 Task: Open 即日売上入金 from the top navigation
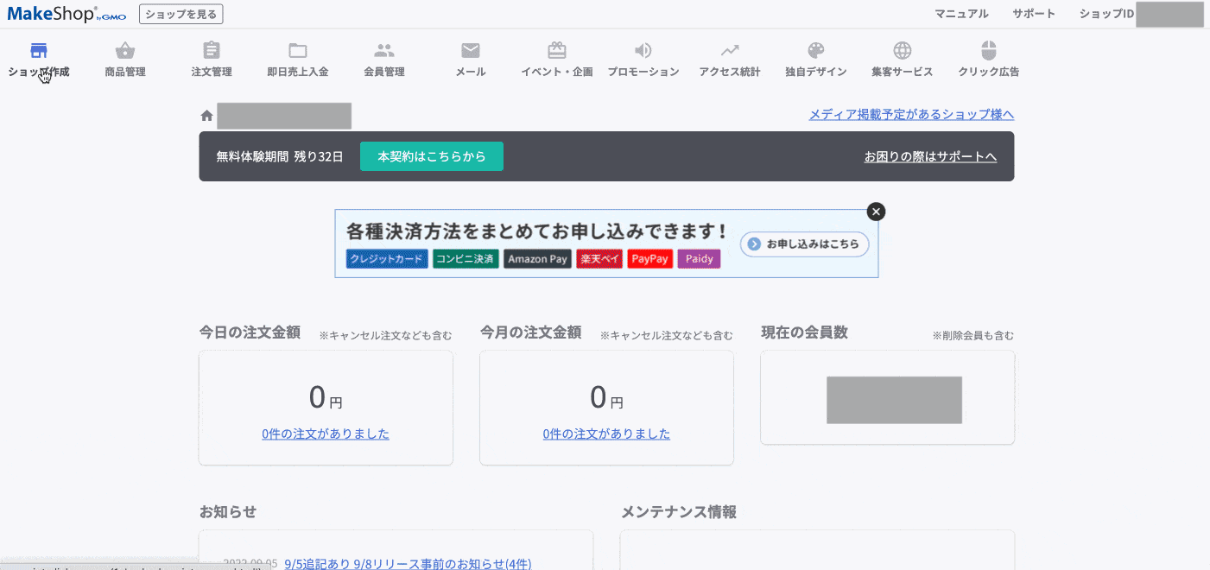[x=297, y=59]
